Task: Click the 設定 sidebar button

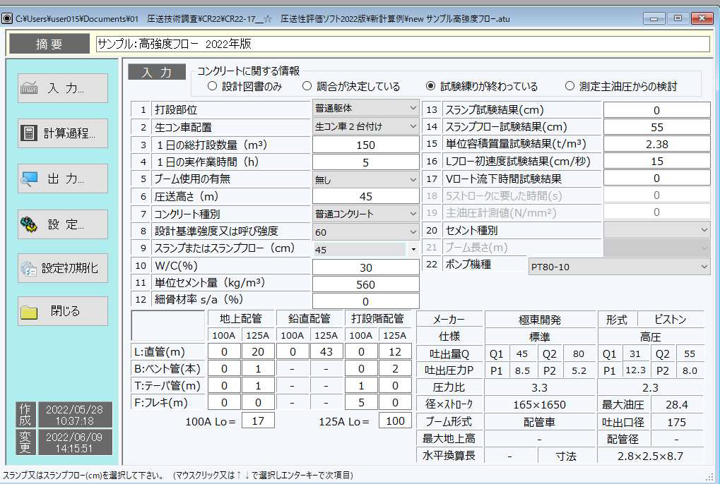Action: 63,224
